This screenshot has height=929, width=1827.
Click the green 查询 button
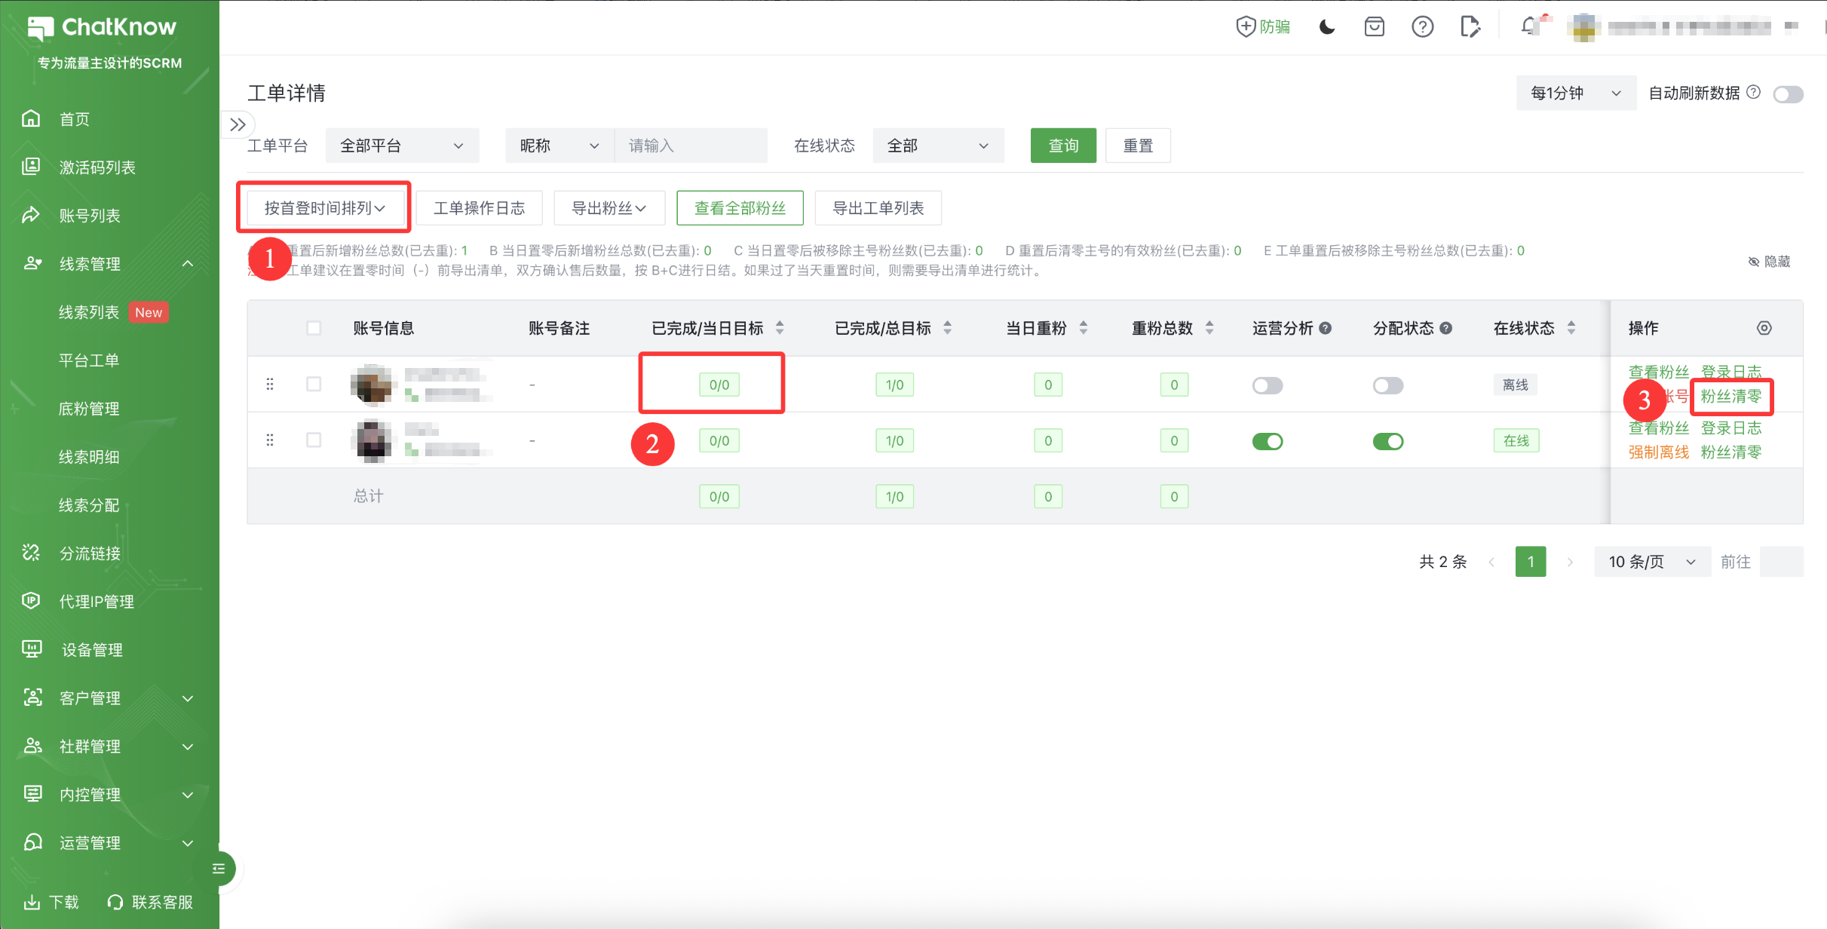pos(1062,146)
